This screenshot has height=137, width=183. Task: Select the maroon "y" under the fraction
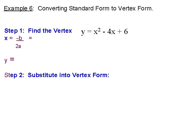(x=6, y=60)
